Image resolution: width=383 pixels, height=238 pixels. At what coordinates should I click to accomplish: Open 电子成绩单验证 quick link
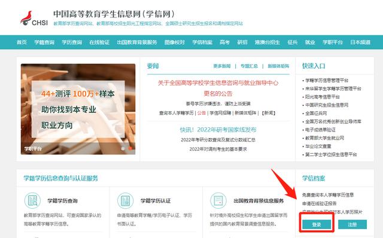coord(321,130)
